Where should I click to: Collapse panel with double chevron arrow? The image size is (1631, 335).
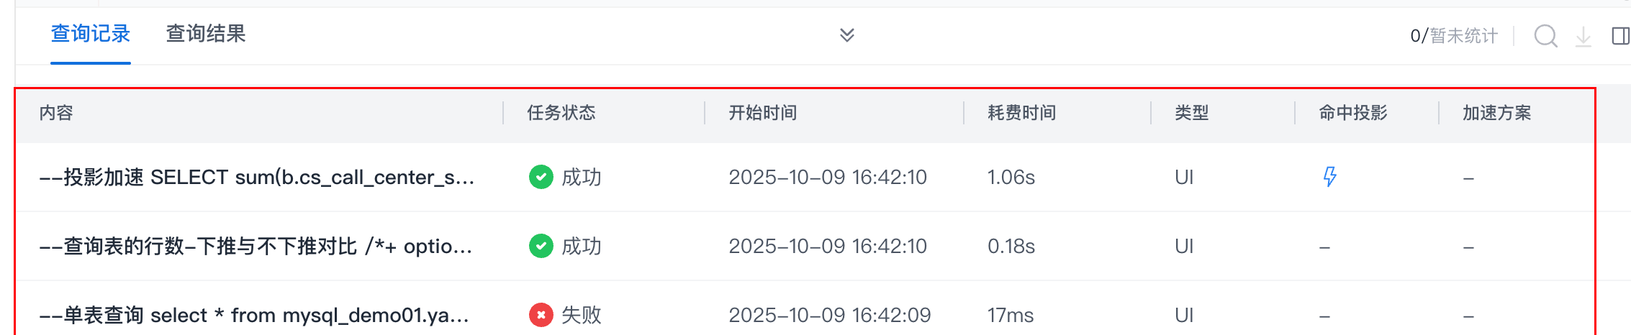pyautogui.click(x=847, y=35)
